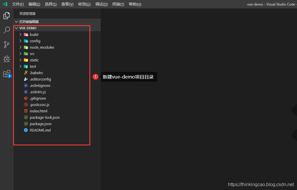The height and width of the screenshot is (190, 297).
Task: Open the package-lock.json file name
Action: point(45,118)
